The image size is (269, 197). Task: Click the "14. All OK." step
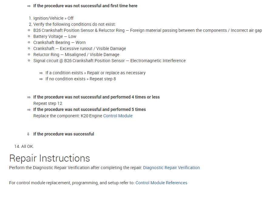[24, 146]
